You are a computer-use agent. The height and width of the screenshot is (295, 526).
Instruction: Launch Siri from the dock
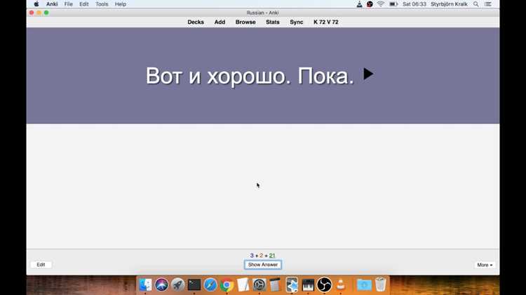coord(161,285)
